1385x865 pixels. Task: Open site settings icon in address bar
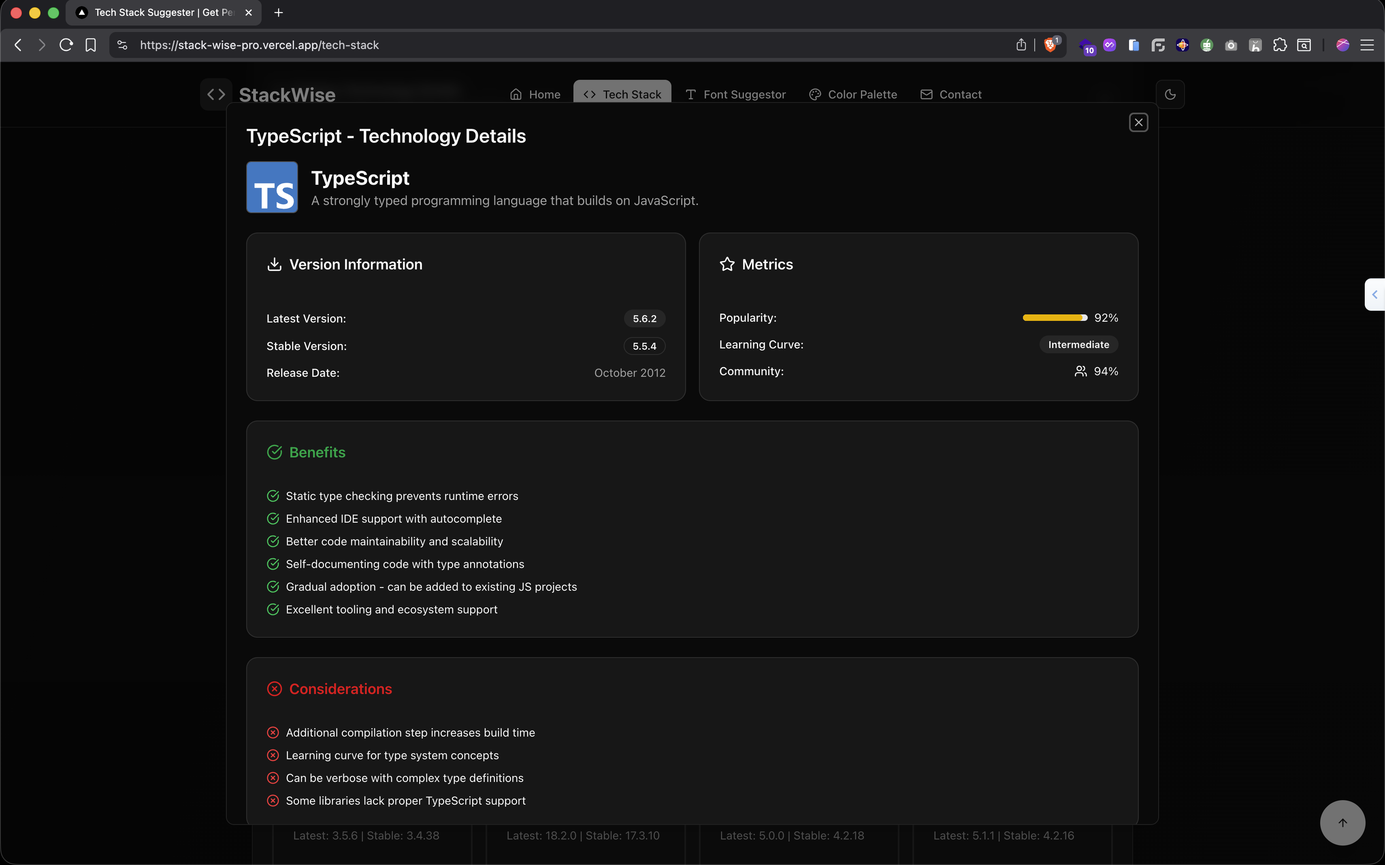pyautogui.click(x=122, y=45)
